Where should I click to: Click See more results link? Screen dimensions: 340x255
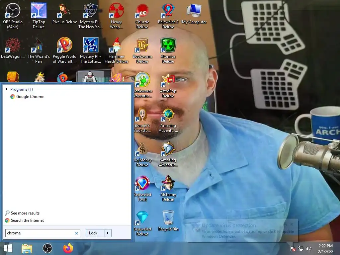point(22,213)
